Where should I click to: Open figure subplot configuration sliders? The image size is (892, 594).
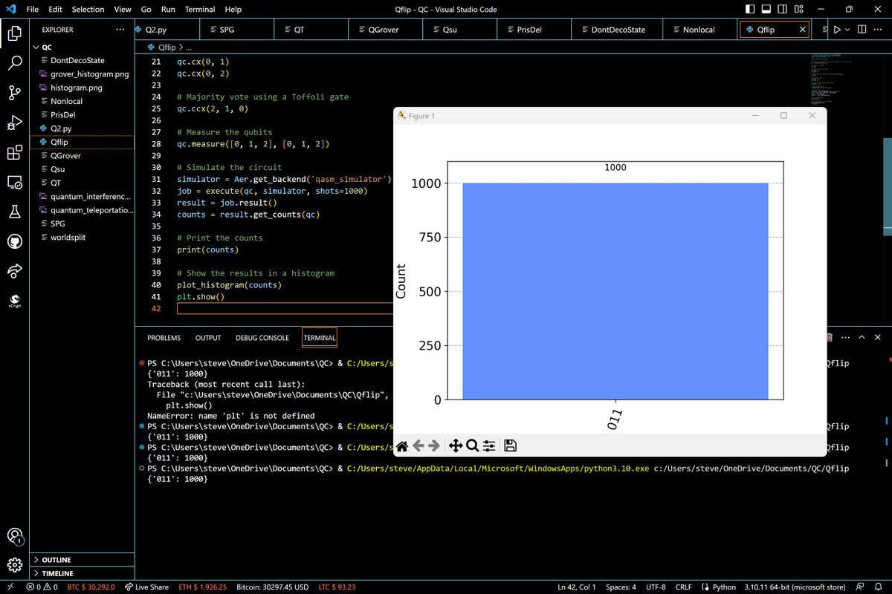point(489,446)
